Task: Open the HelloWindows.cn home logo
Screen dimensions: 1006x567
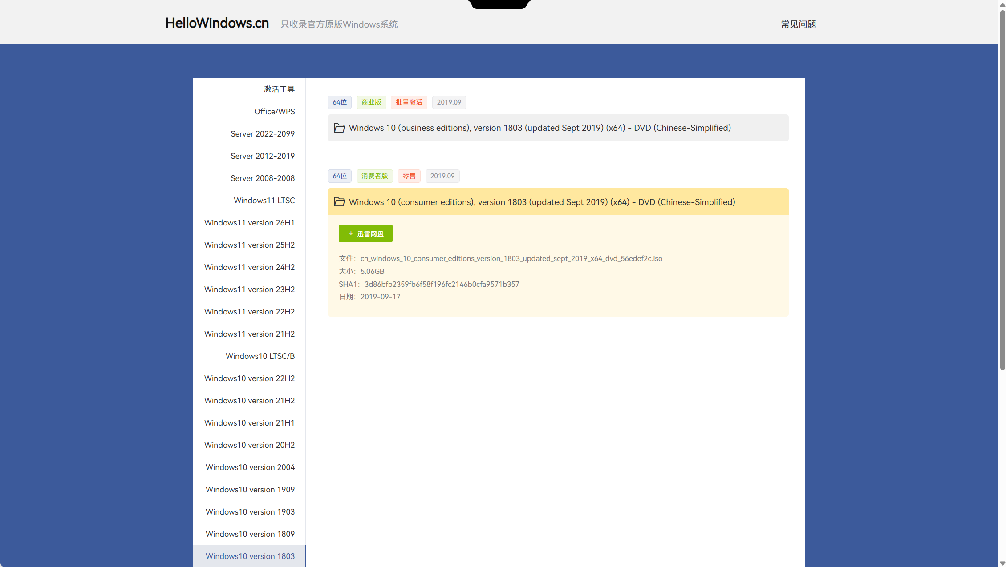Action: click(217, 23)
